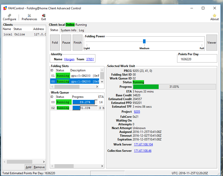This screenshot has width=223, height=176.
Task: Open collection server 171.67.108.46 link
Action: 143,151
